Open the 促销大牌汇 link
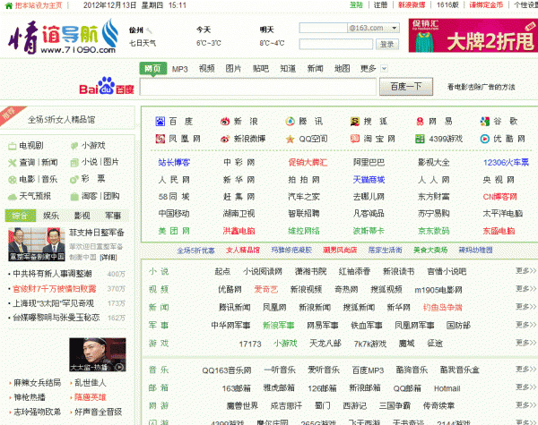 (x=308, y=162)
